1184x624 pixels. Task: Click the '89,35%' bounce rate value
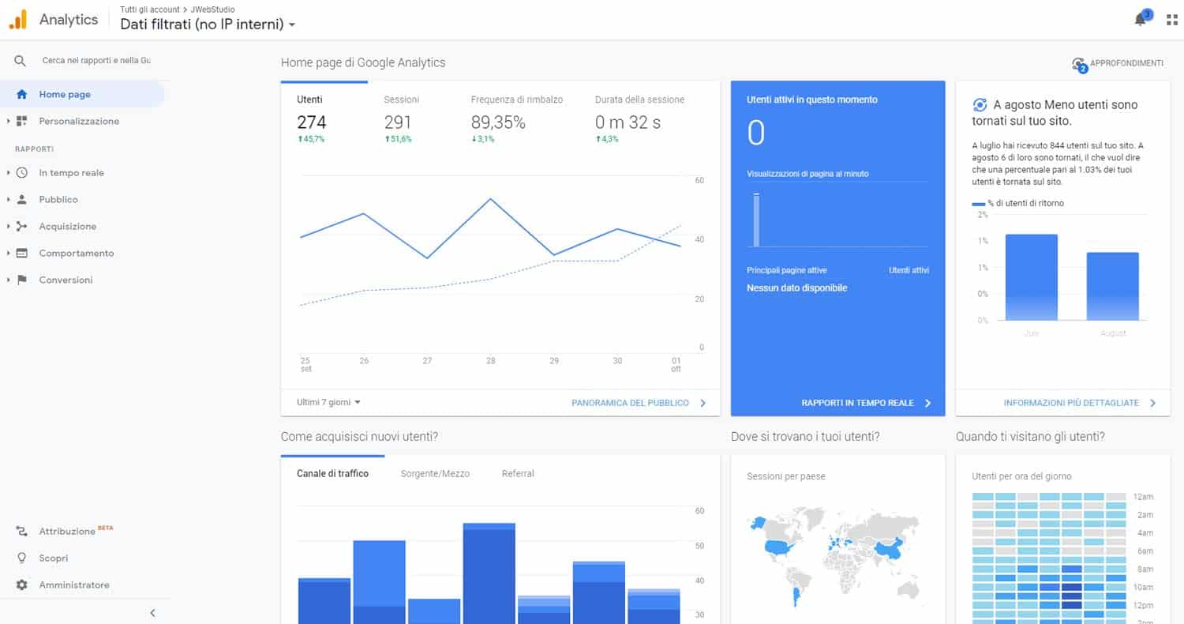pyautogui.click(x=498, y=122)
